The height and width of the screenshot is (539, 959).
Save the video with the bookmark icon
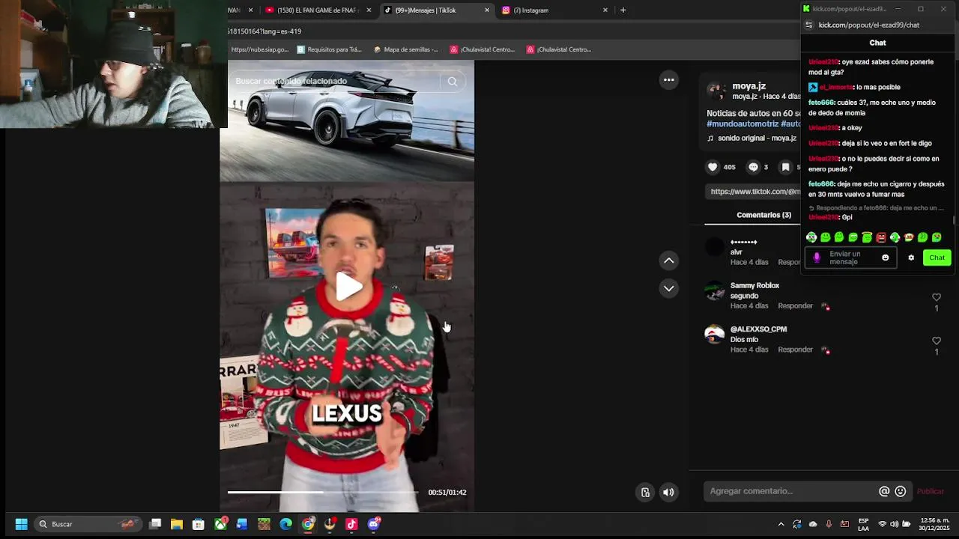click(785, 167)
